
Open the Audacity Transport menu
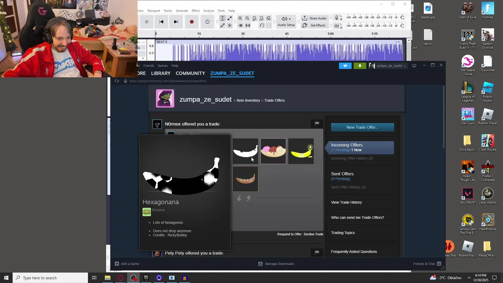154,11
